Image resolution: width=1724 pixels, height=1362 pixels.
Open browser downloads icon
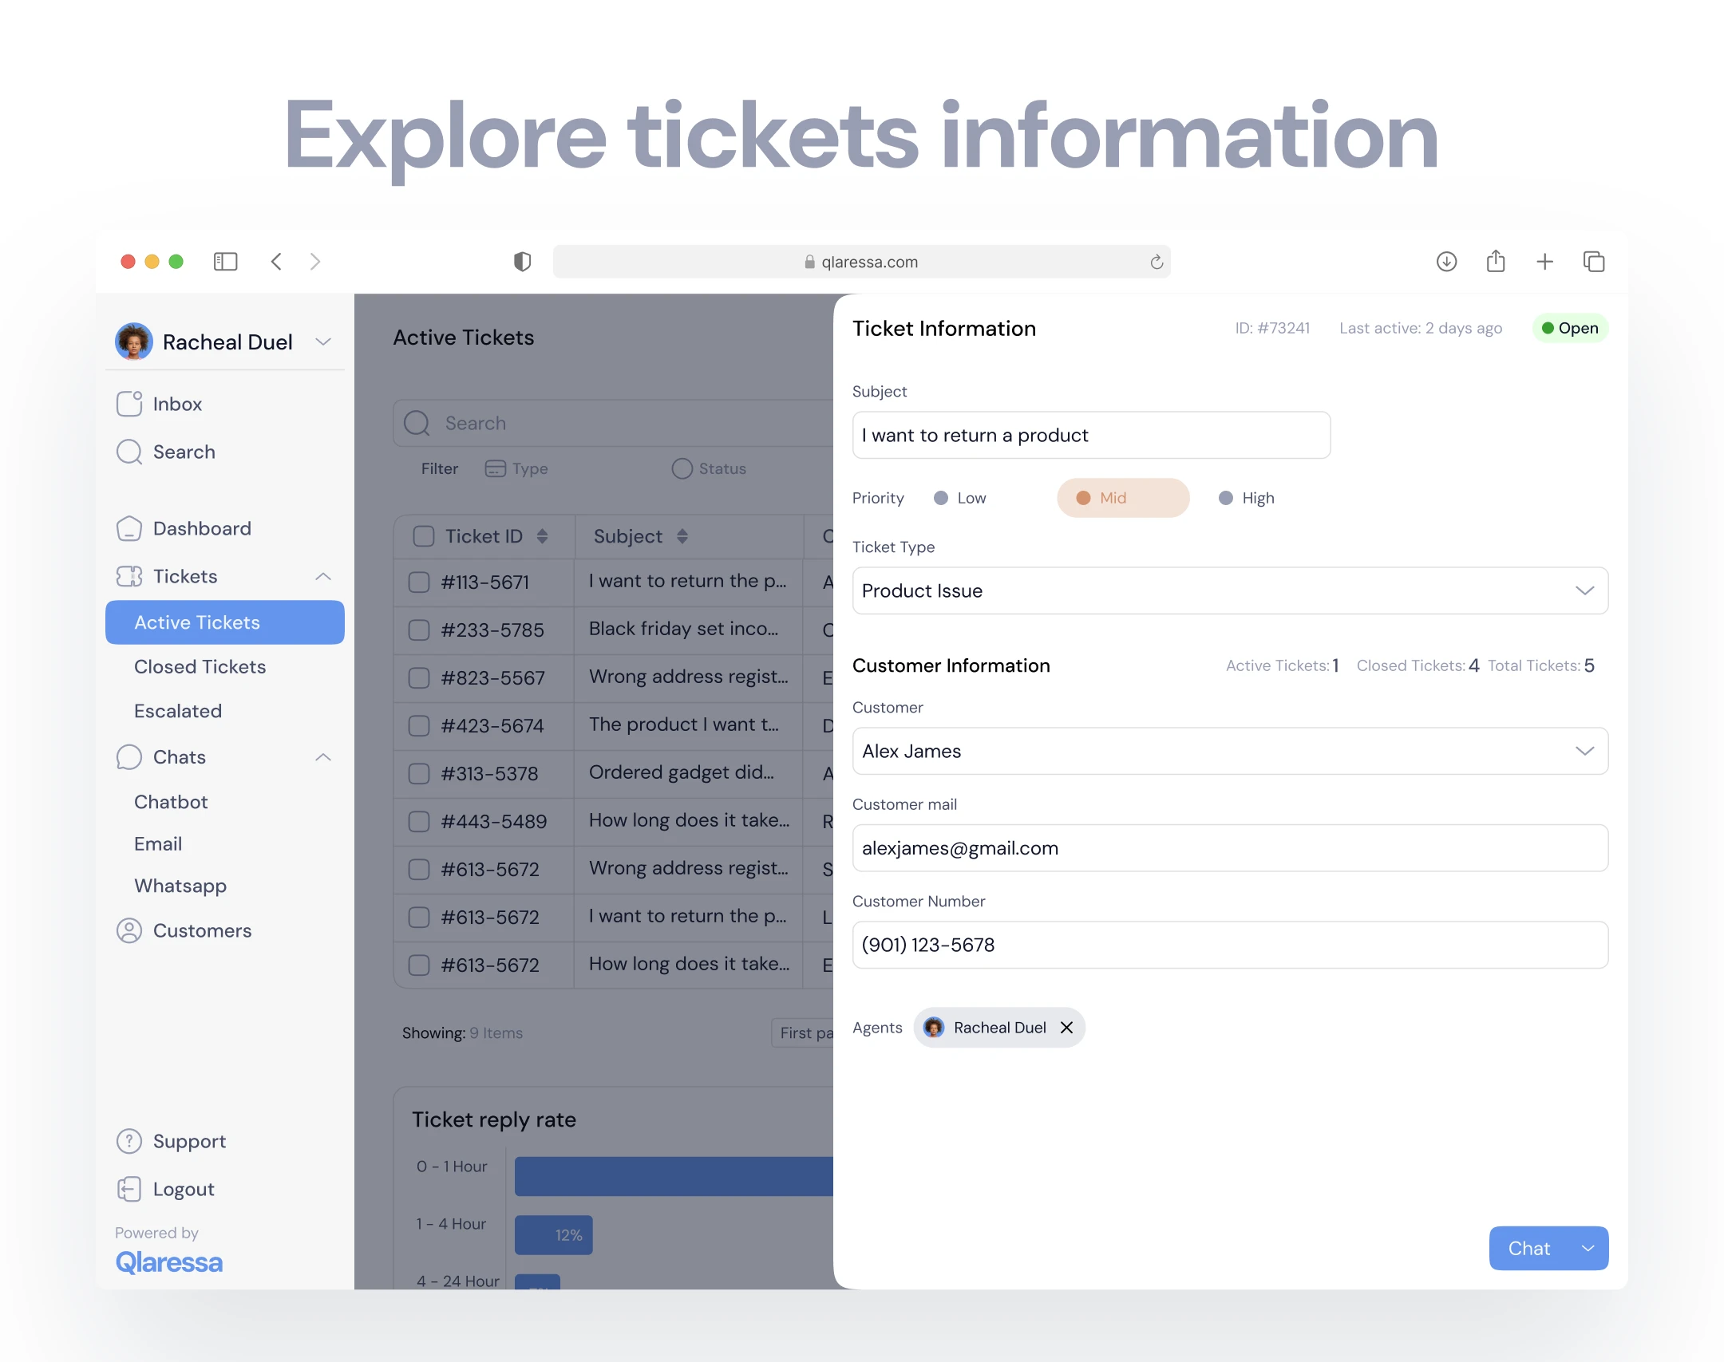point(1447,262)
